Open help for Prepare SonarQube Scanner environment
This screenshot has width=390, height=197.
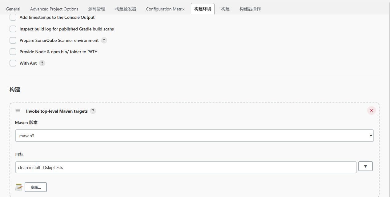point(104,40)
